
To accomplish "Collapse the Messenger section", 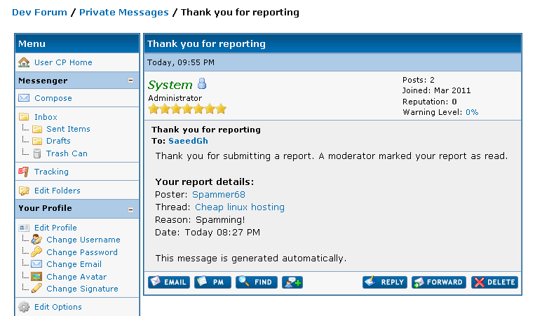I will click(x=130, y=81).
